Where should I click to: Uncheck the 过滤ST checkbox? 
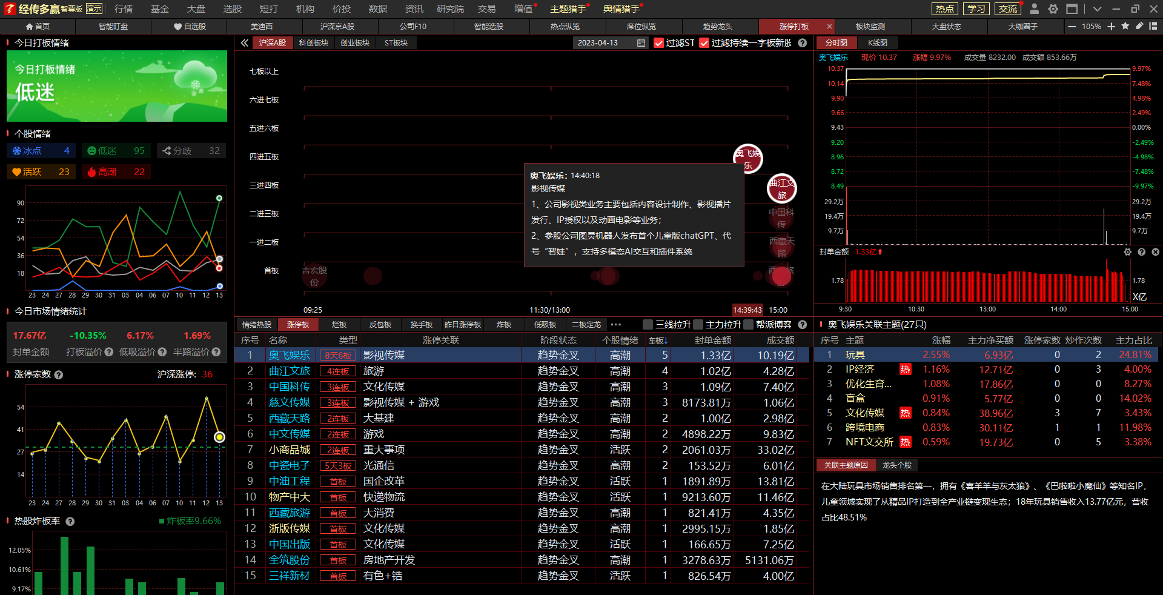tap(659, 43)
